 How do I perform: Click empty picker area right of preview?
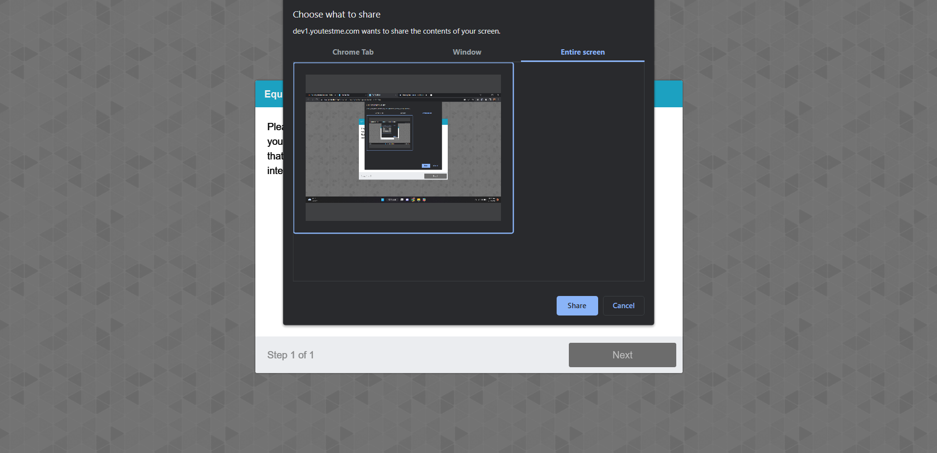(579, 171)
